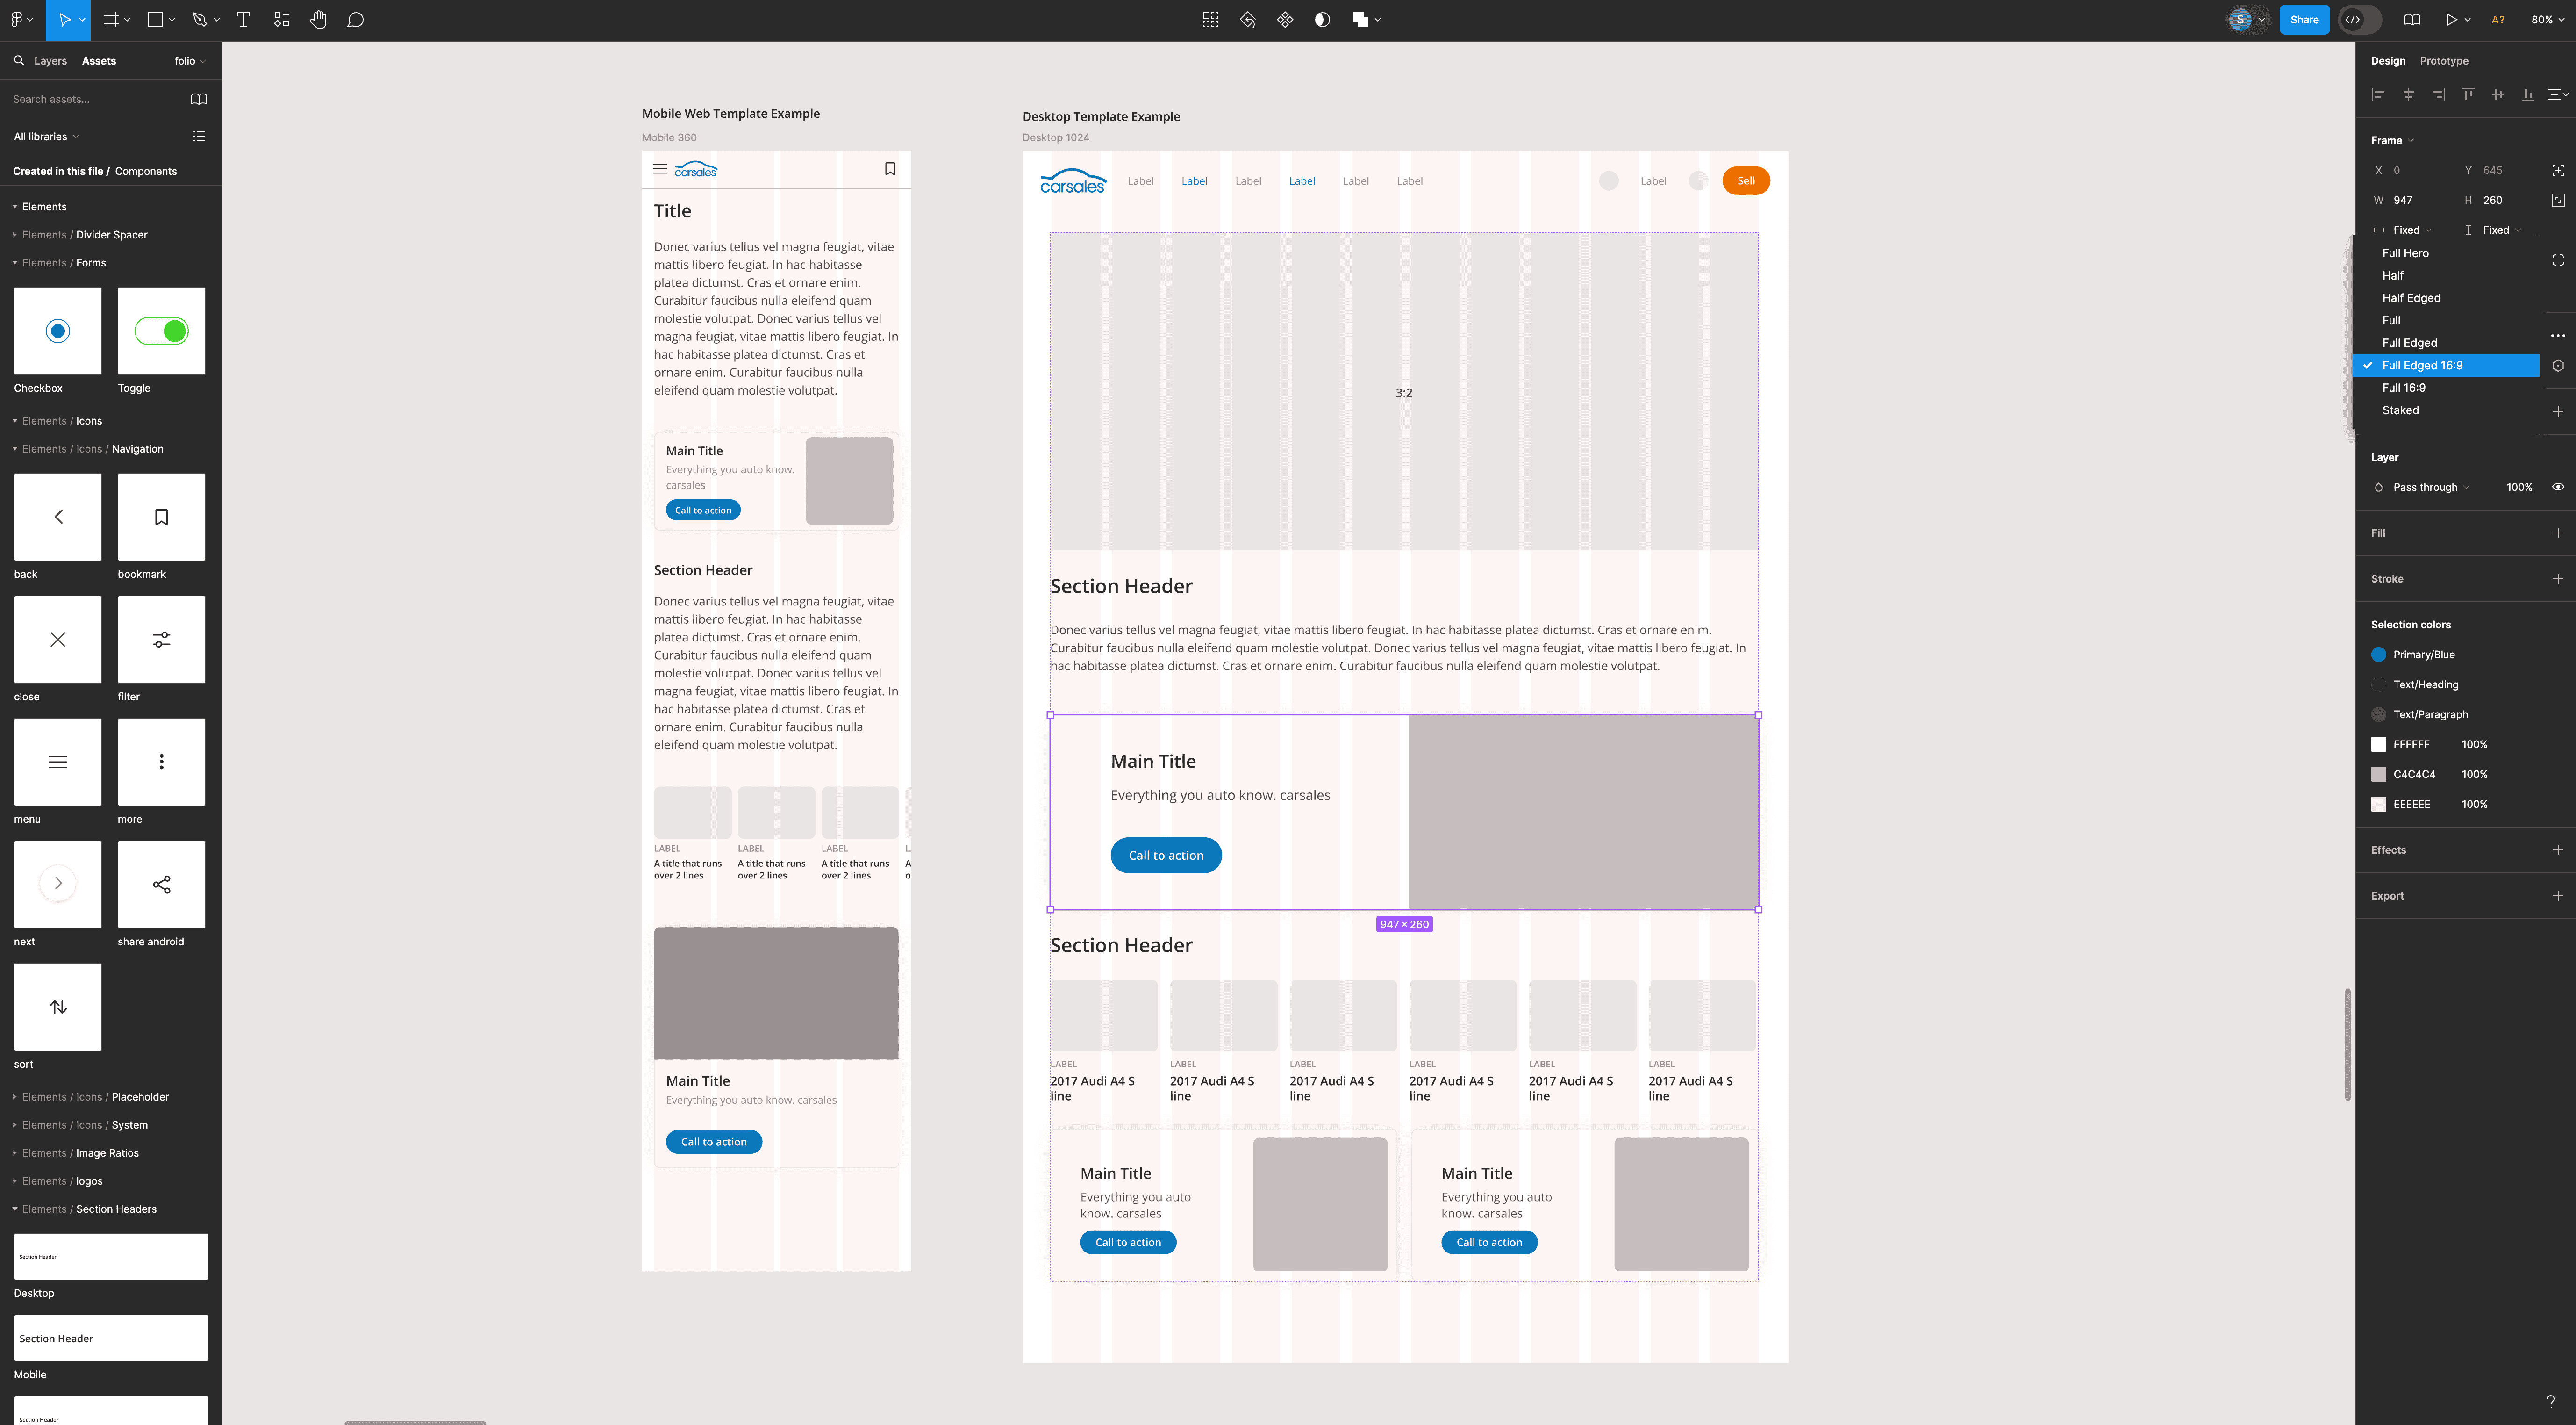The width and height of the screenshot is (2576, 1425).
Task: Open the Resources tool
Action: coord(281,20)
